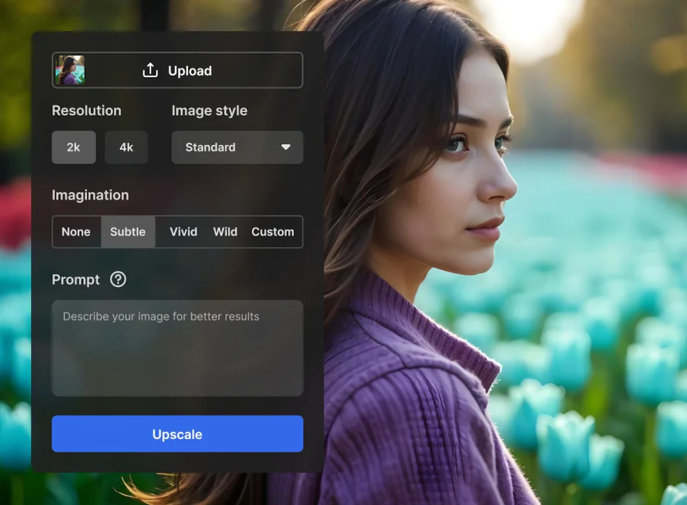
Task: Choose Vivid imagination
Action: point(183,232)
